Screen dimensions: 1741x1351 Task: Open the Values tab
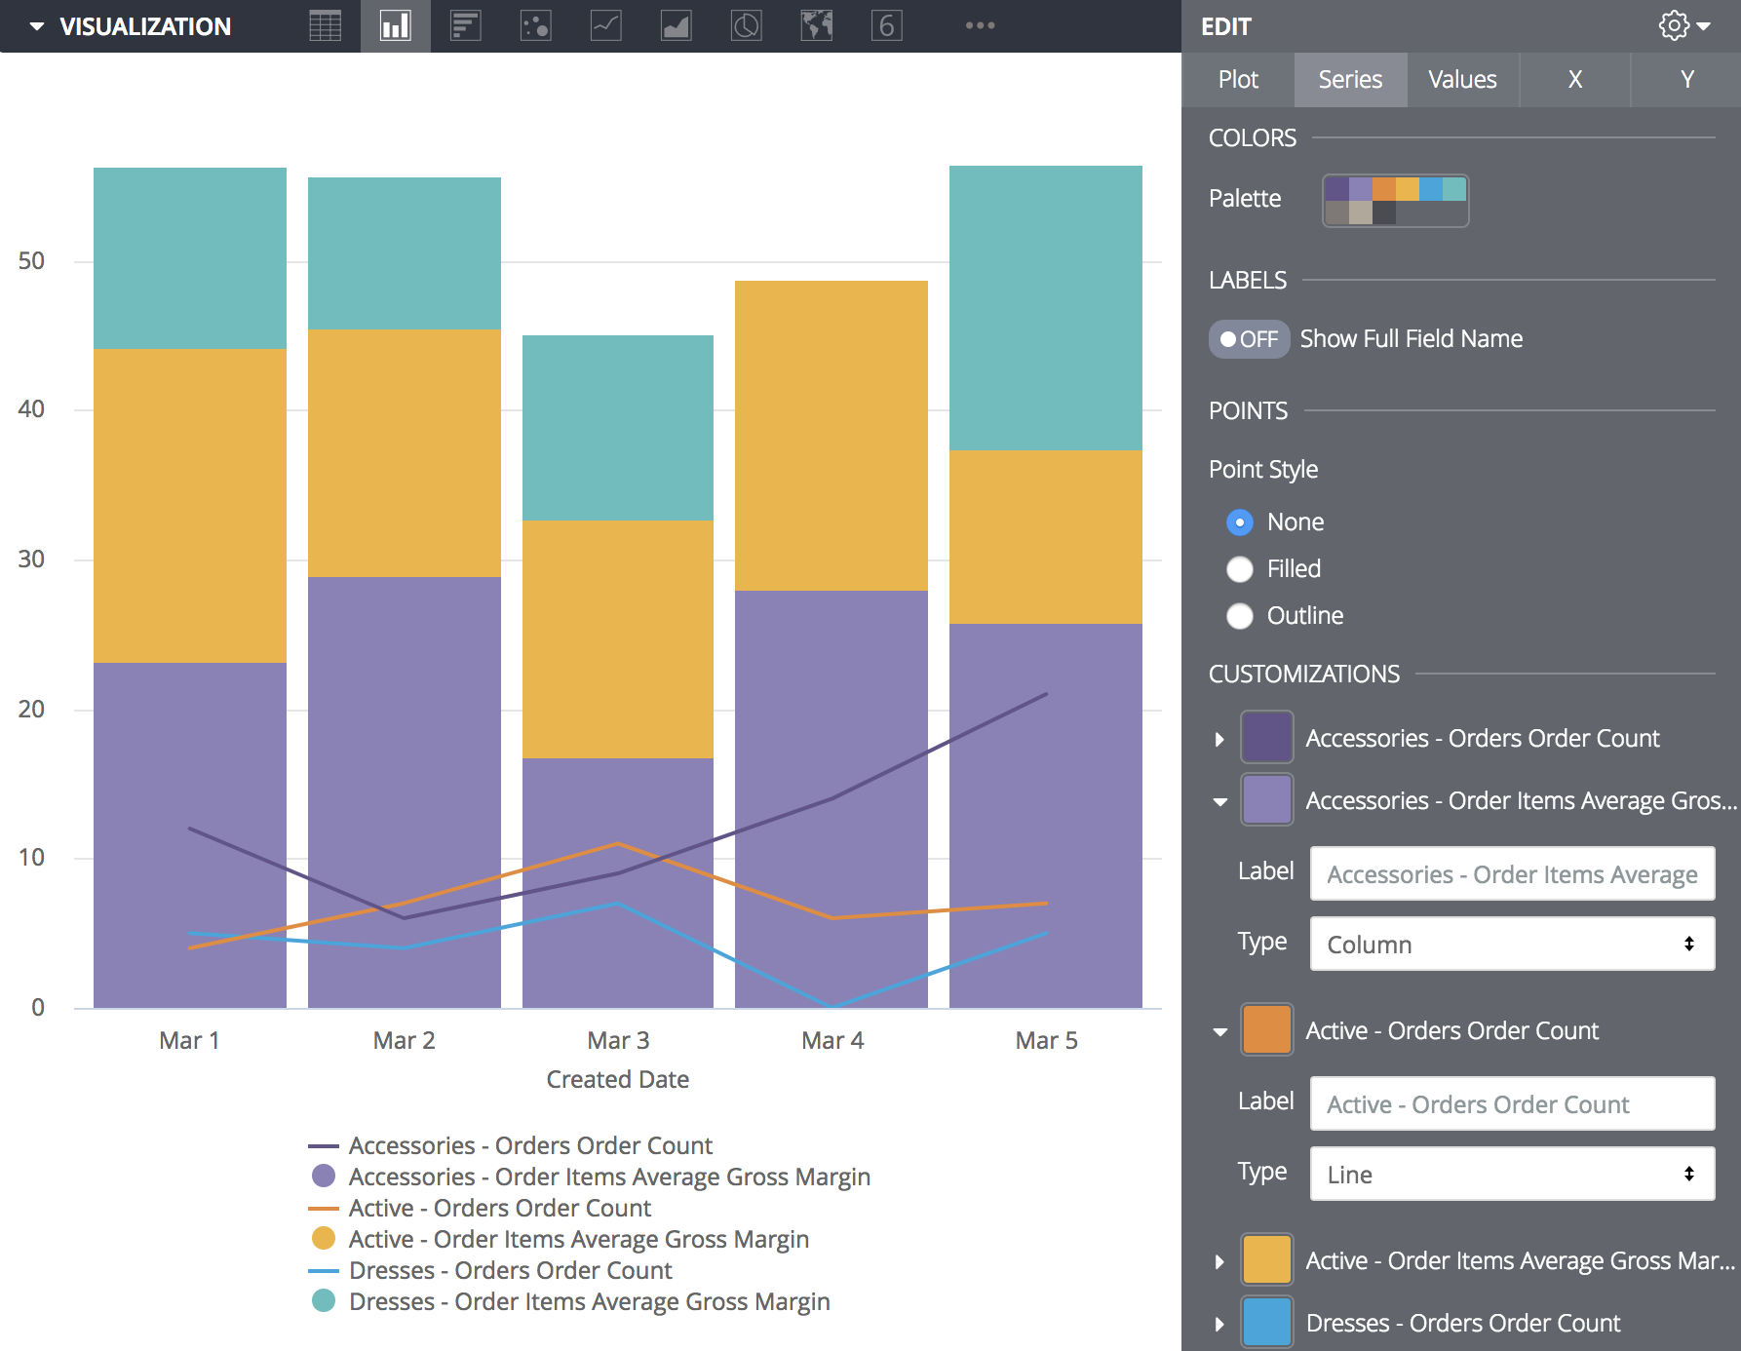(1462, 80)
